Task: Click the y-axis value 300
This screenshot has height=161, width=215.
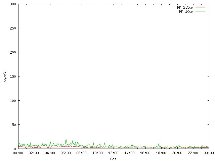Action: coord(13,4)
